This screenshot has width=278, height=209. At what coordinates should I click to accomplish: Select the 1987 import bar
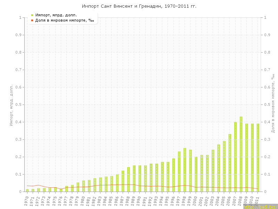[x=123, y=181]
